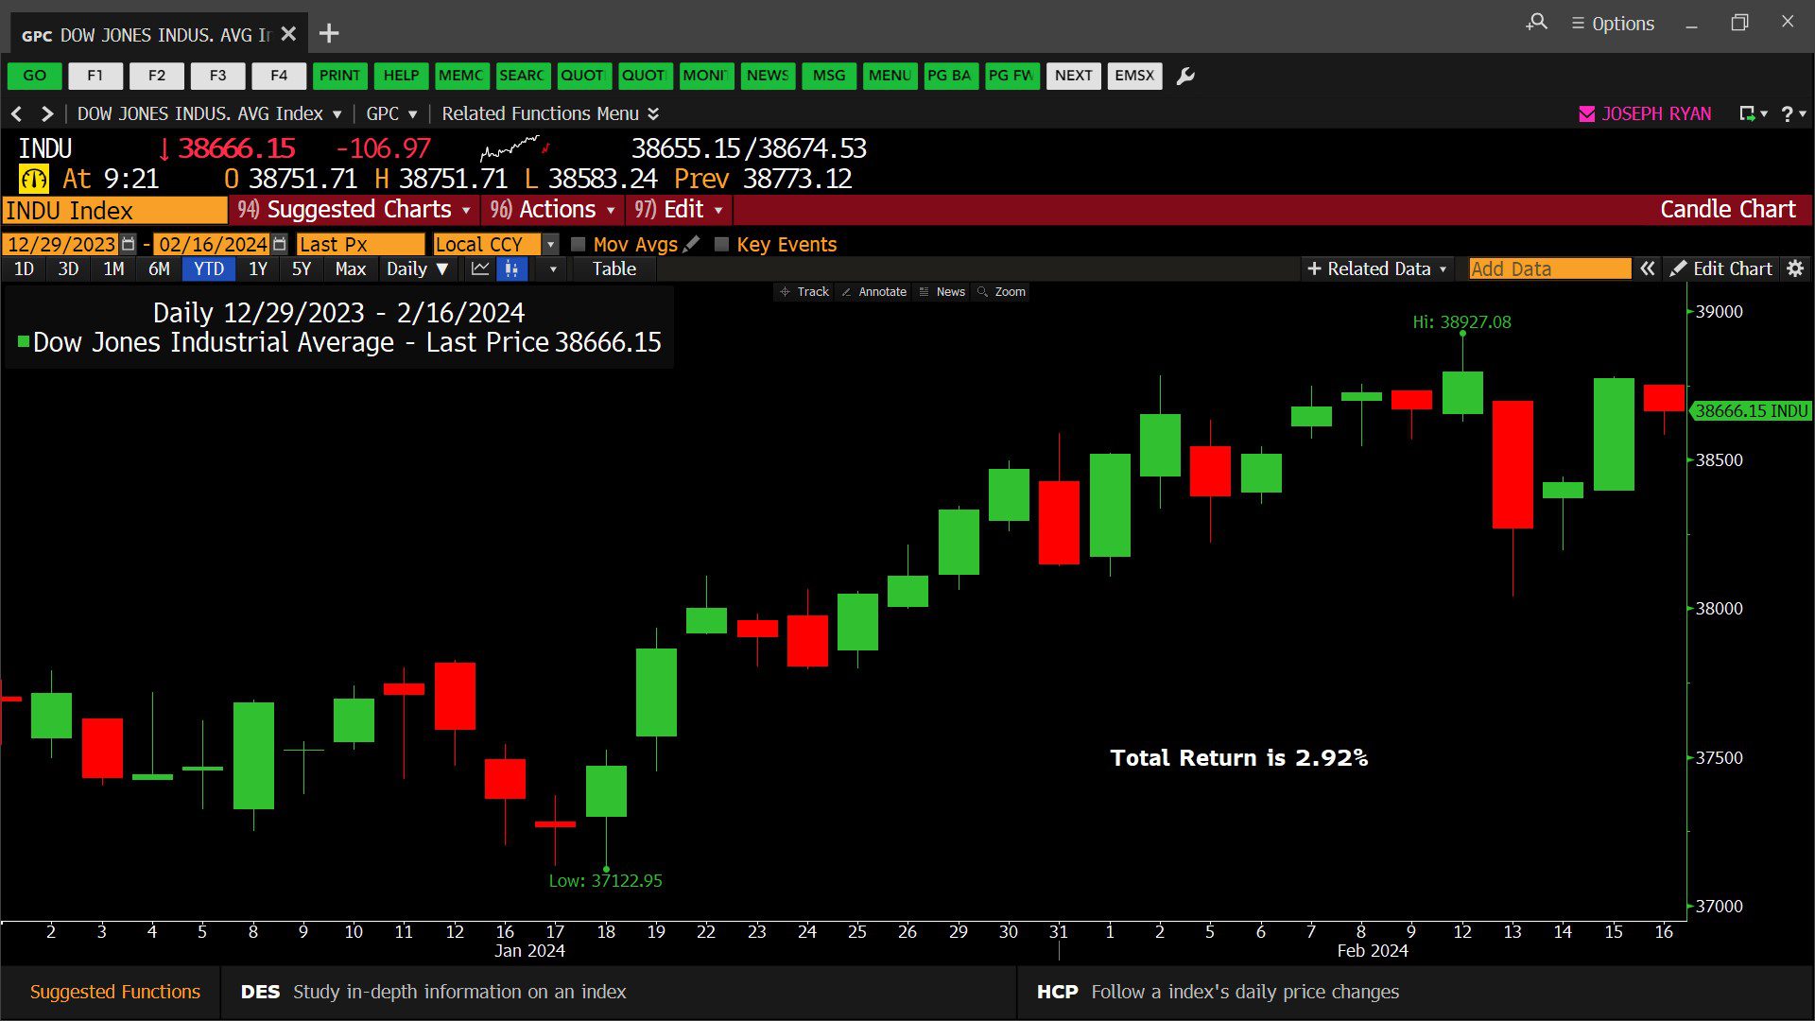Open HCP suggested function link
This screenshot has height=1021, width=1815.
click(x=1218, y=992)
